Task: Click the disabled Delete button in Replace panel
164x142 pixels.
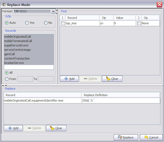Action: tap(34, 128)
